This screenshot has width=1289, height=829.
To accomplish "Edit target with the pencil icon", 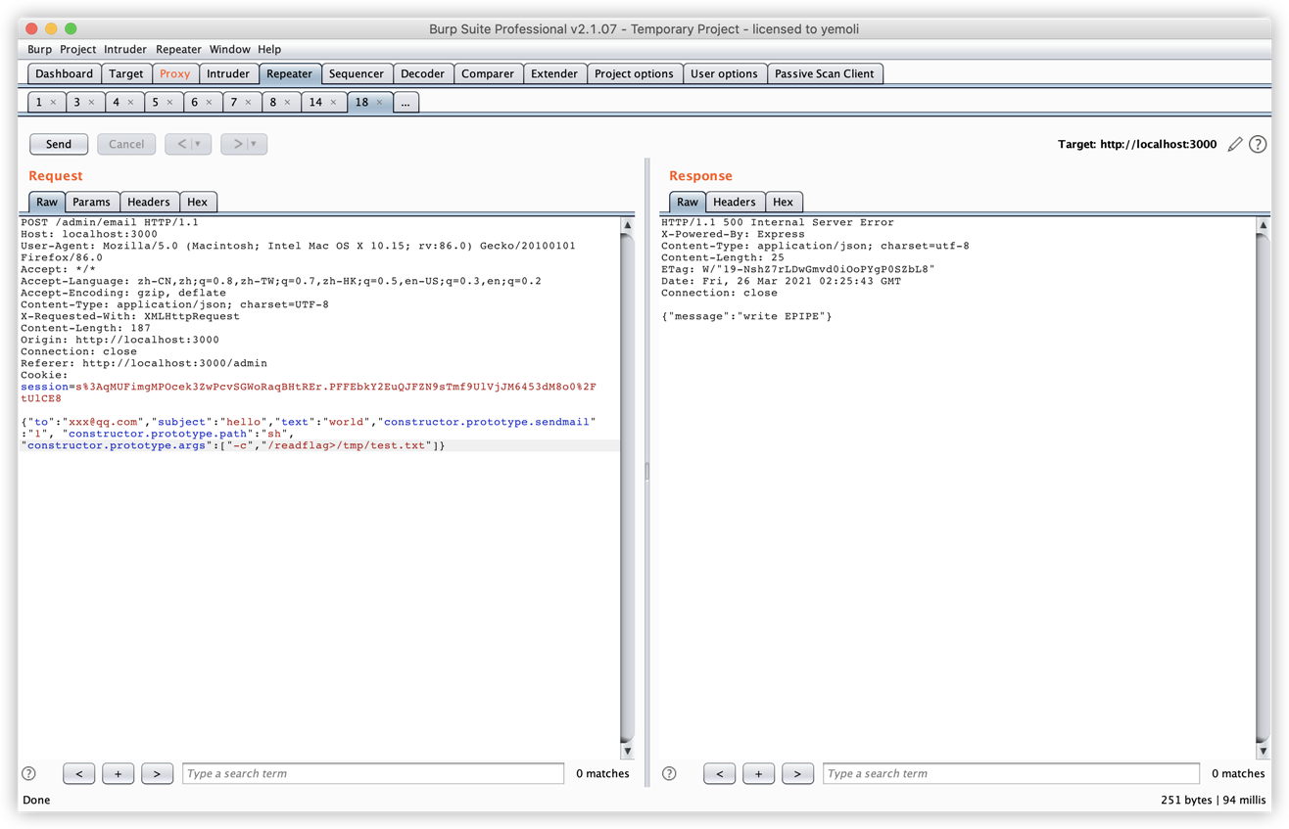I will (1235, 144).
